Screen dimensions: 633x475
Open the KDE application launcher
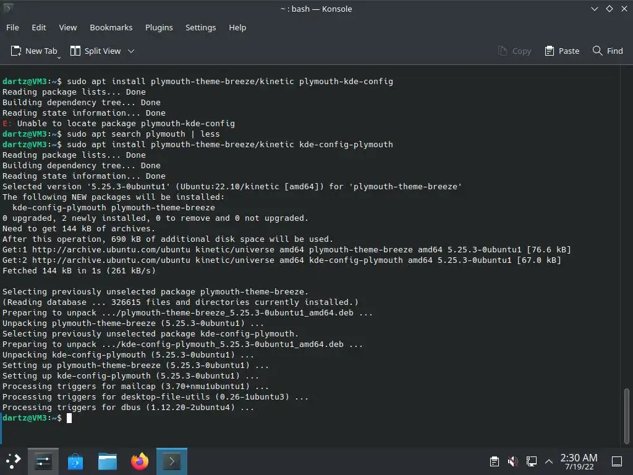tap(14, 461)
